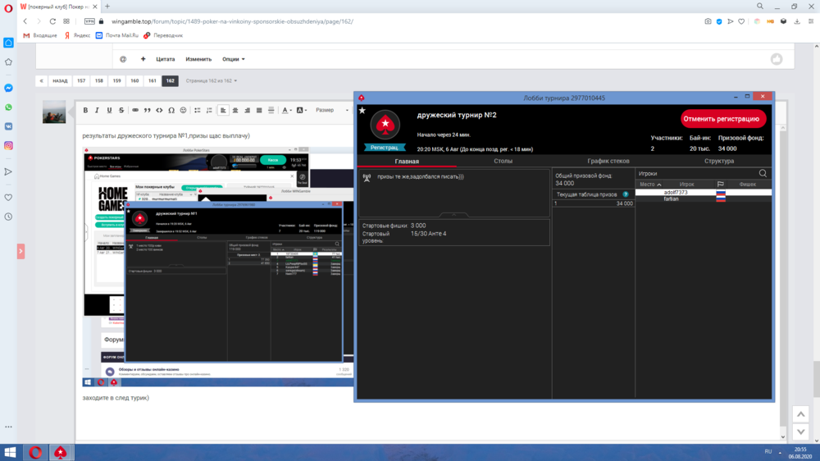Click the PokerStars taskbar icon
820x461 pixels.
point(61,452)
